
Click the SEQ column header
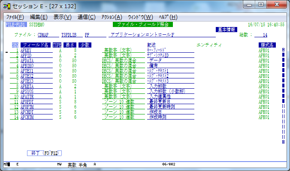point(15,45)
